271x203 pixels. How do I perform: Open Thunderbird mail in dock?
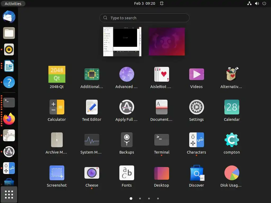tap(9, 17)
